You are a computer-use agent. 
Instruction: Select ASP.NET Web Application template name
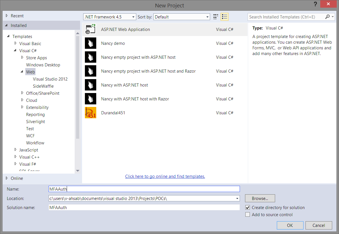[x=125, y=29]
